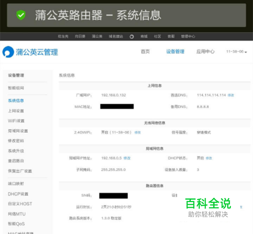The width and height of the screenshot is (253, 234).
Task: Select 恢复出厂设置 in the sidebar
Action: pyautogui.click(x=20, y=171)
